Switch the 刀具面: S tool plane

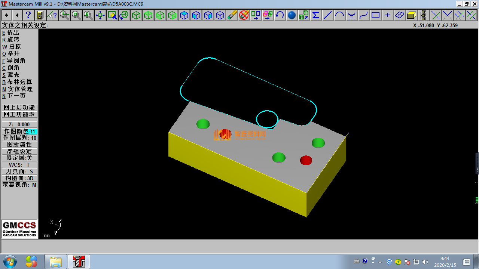pyautogui.click(x=19, y=171)
